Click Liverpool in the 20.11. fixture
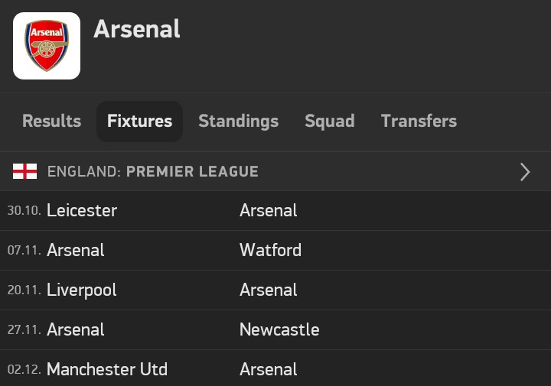Viewport: 551px width, 386px height. point(82,290)
